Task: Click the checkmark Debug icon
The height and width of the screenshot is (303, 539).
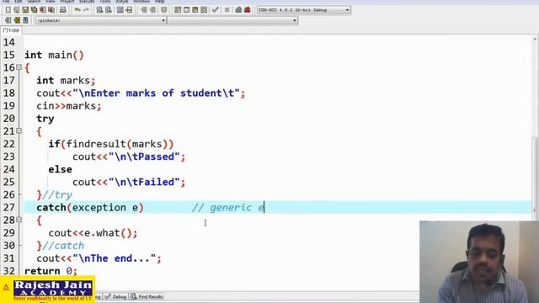Action: pos(216,10)
